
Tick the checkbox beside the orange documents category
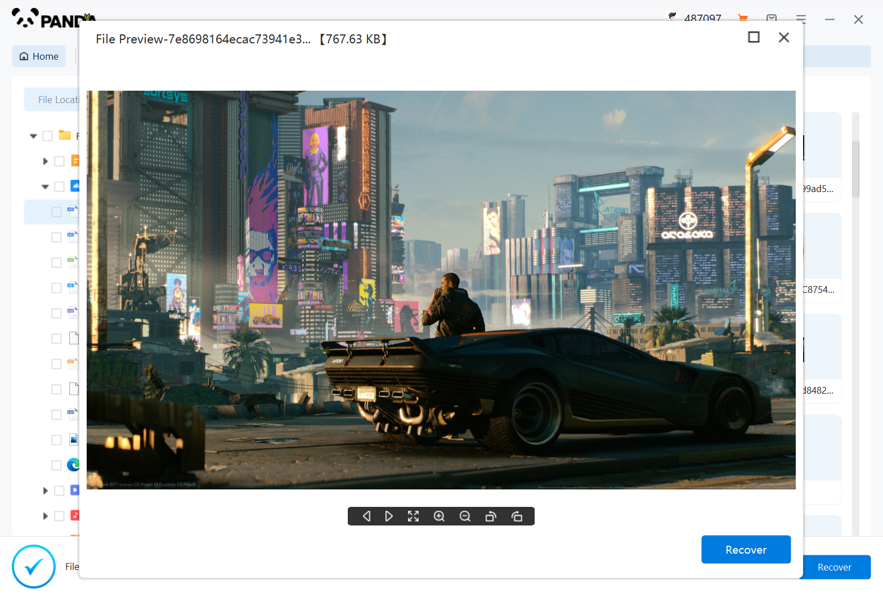[59, 161]
